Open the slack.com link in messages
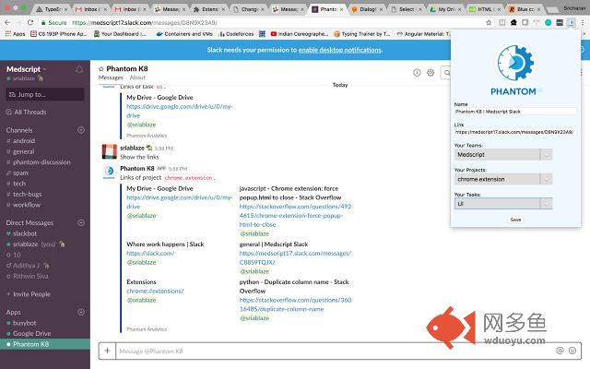590x369 pixels. tap(150, 253)
